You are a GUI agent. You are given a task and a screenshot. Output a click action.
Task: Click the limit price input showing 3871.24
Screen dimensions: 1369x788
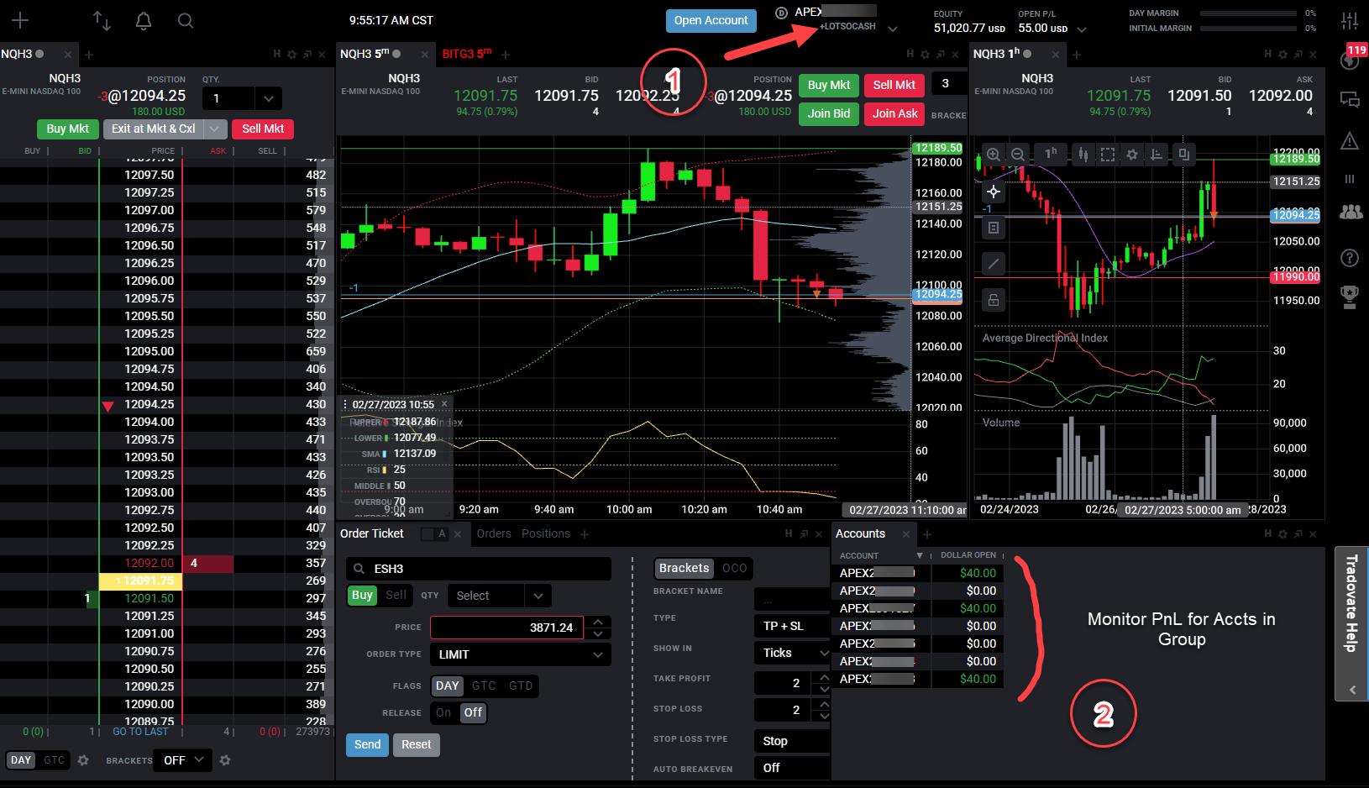[x=506, y=627]
